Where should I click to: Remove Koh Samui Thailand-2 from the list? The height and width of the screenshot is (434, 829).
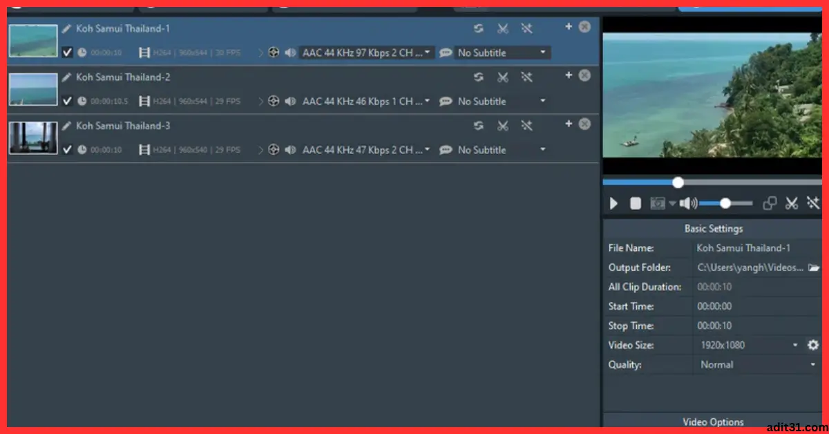point(584,75)
